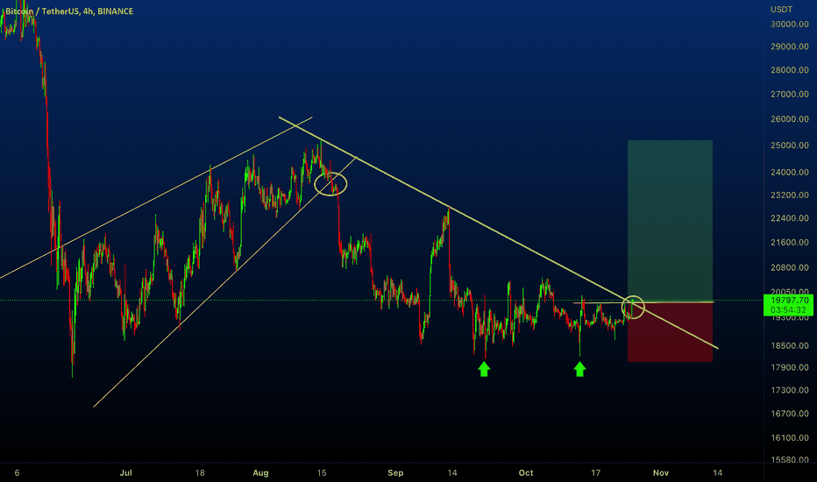Viewport: 817px width, 482px height.
Task: Select the 16100.00 price axis label
Action: (x=789, y=437)
